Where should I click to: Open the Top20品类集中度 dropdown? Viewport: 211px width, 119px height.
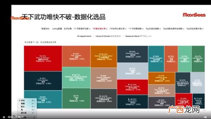point(195,29)
